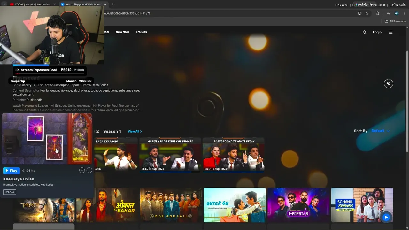Image resolution: width=409 pixels, height=230 pixels.
Task: Open the Porus show card
Action: point(43,210)
